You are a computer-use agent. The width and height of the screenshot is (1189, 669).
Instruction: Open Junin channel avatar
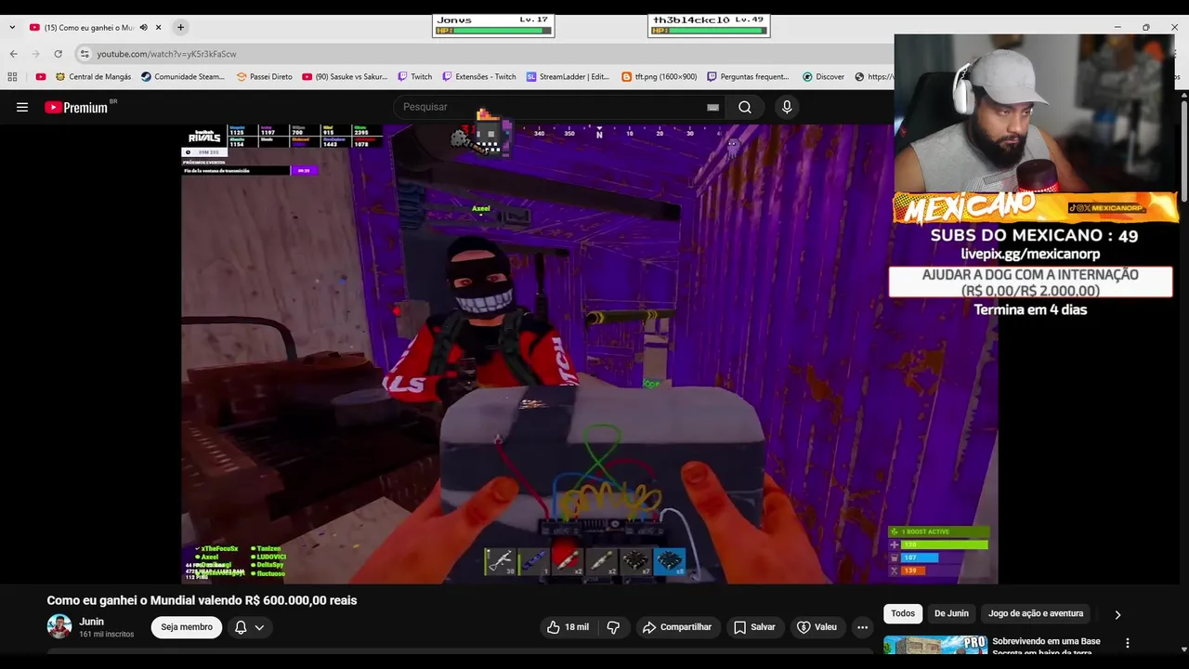click(x=59, y=626)
